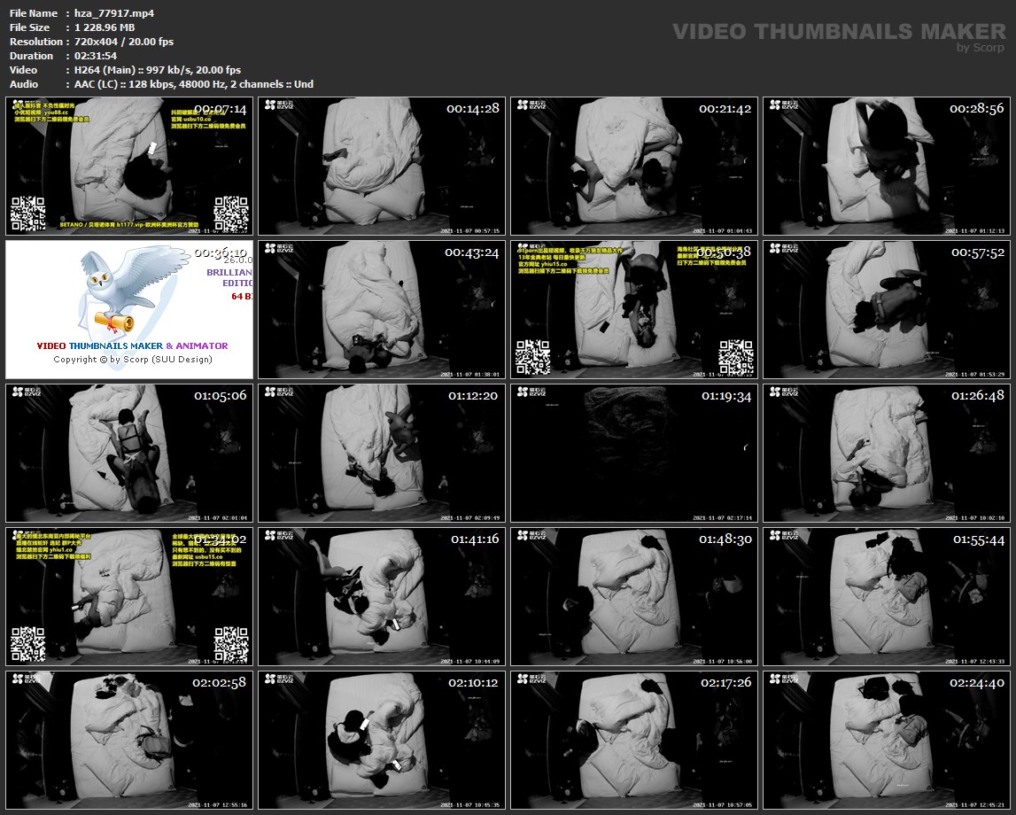This screenshot has width=1016, height=815.
Task: Open the thumbnail at timestamp 02:17:26
Action: tap(633, 741)
